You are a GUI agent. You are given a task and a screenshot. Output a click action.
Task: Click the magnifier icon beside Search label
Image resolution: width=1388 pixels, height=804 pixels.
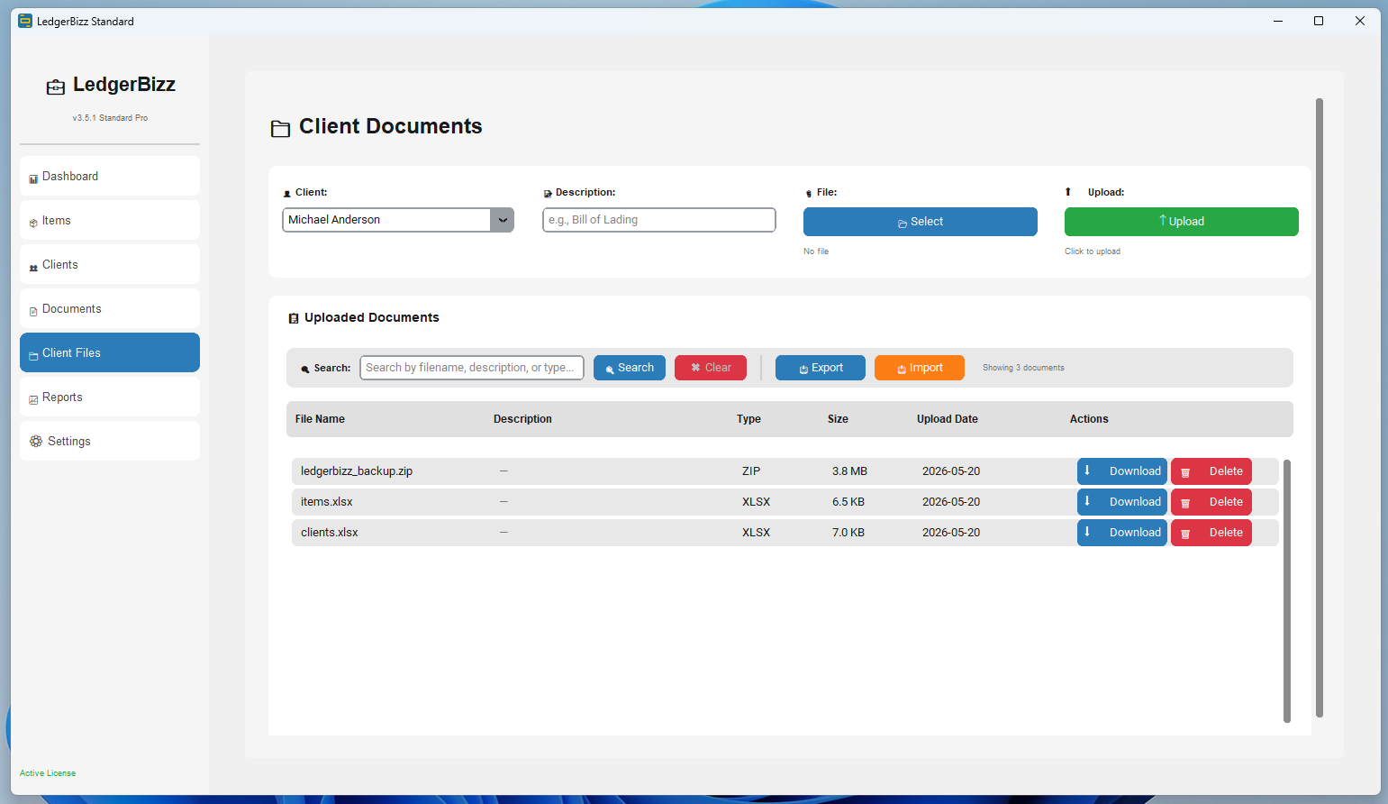point(305,369)
